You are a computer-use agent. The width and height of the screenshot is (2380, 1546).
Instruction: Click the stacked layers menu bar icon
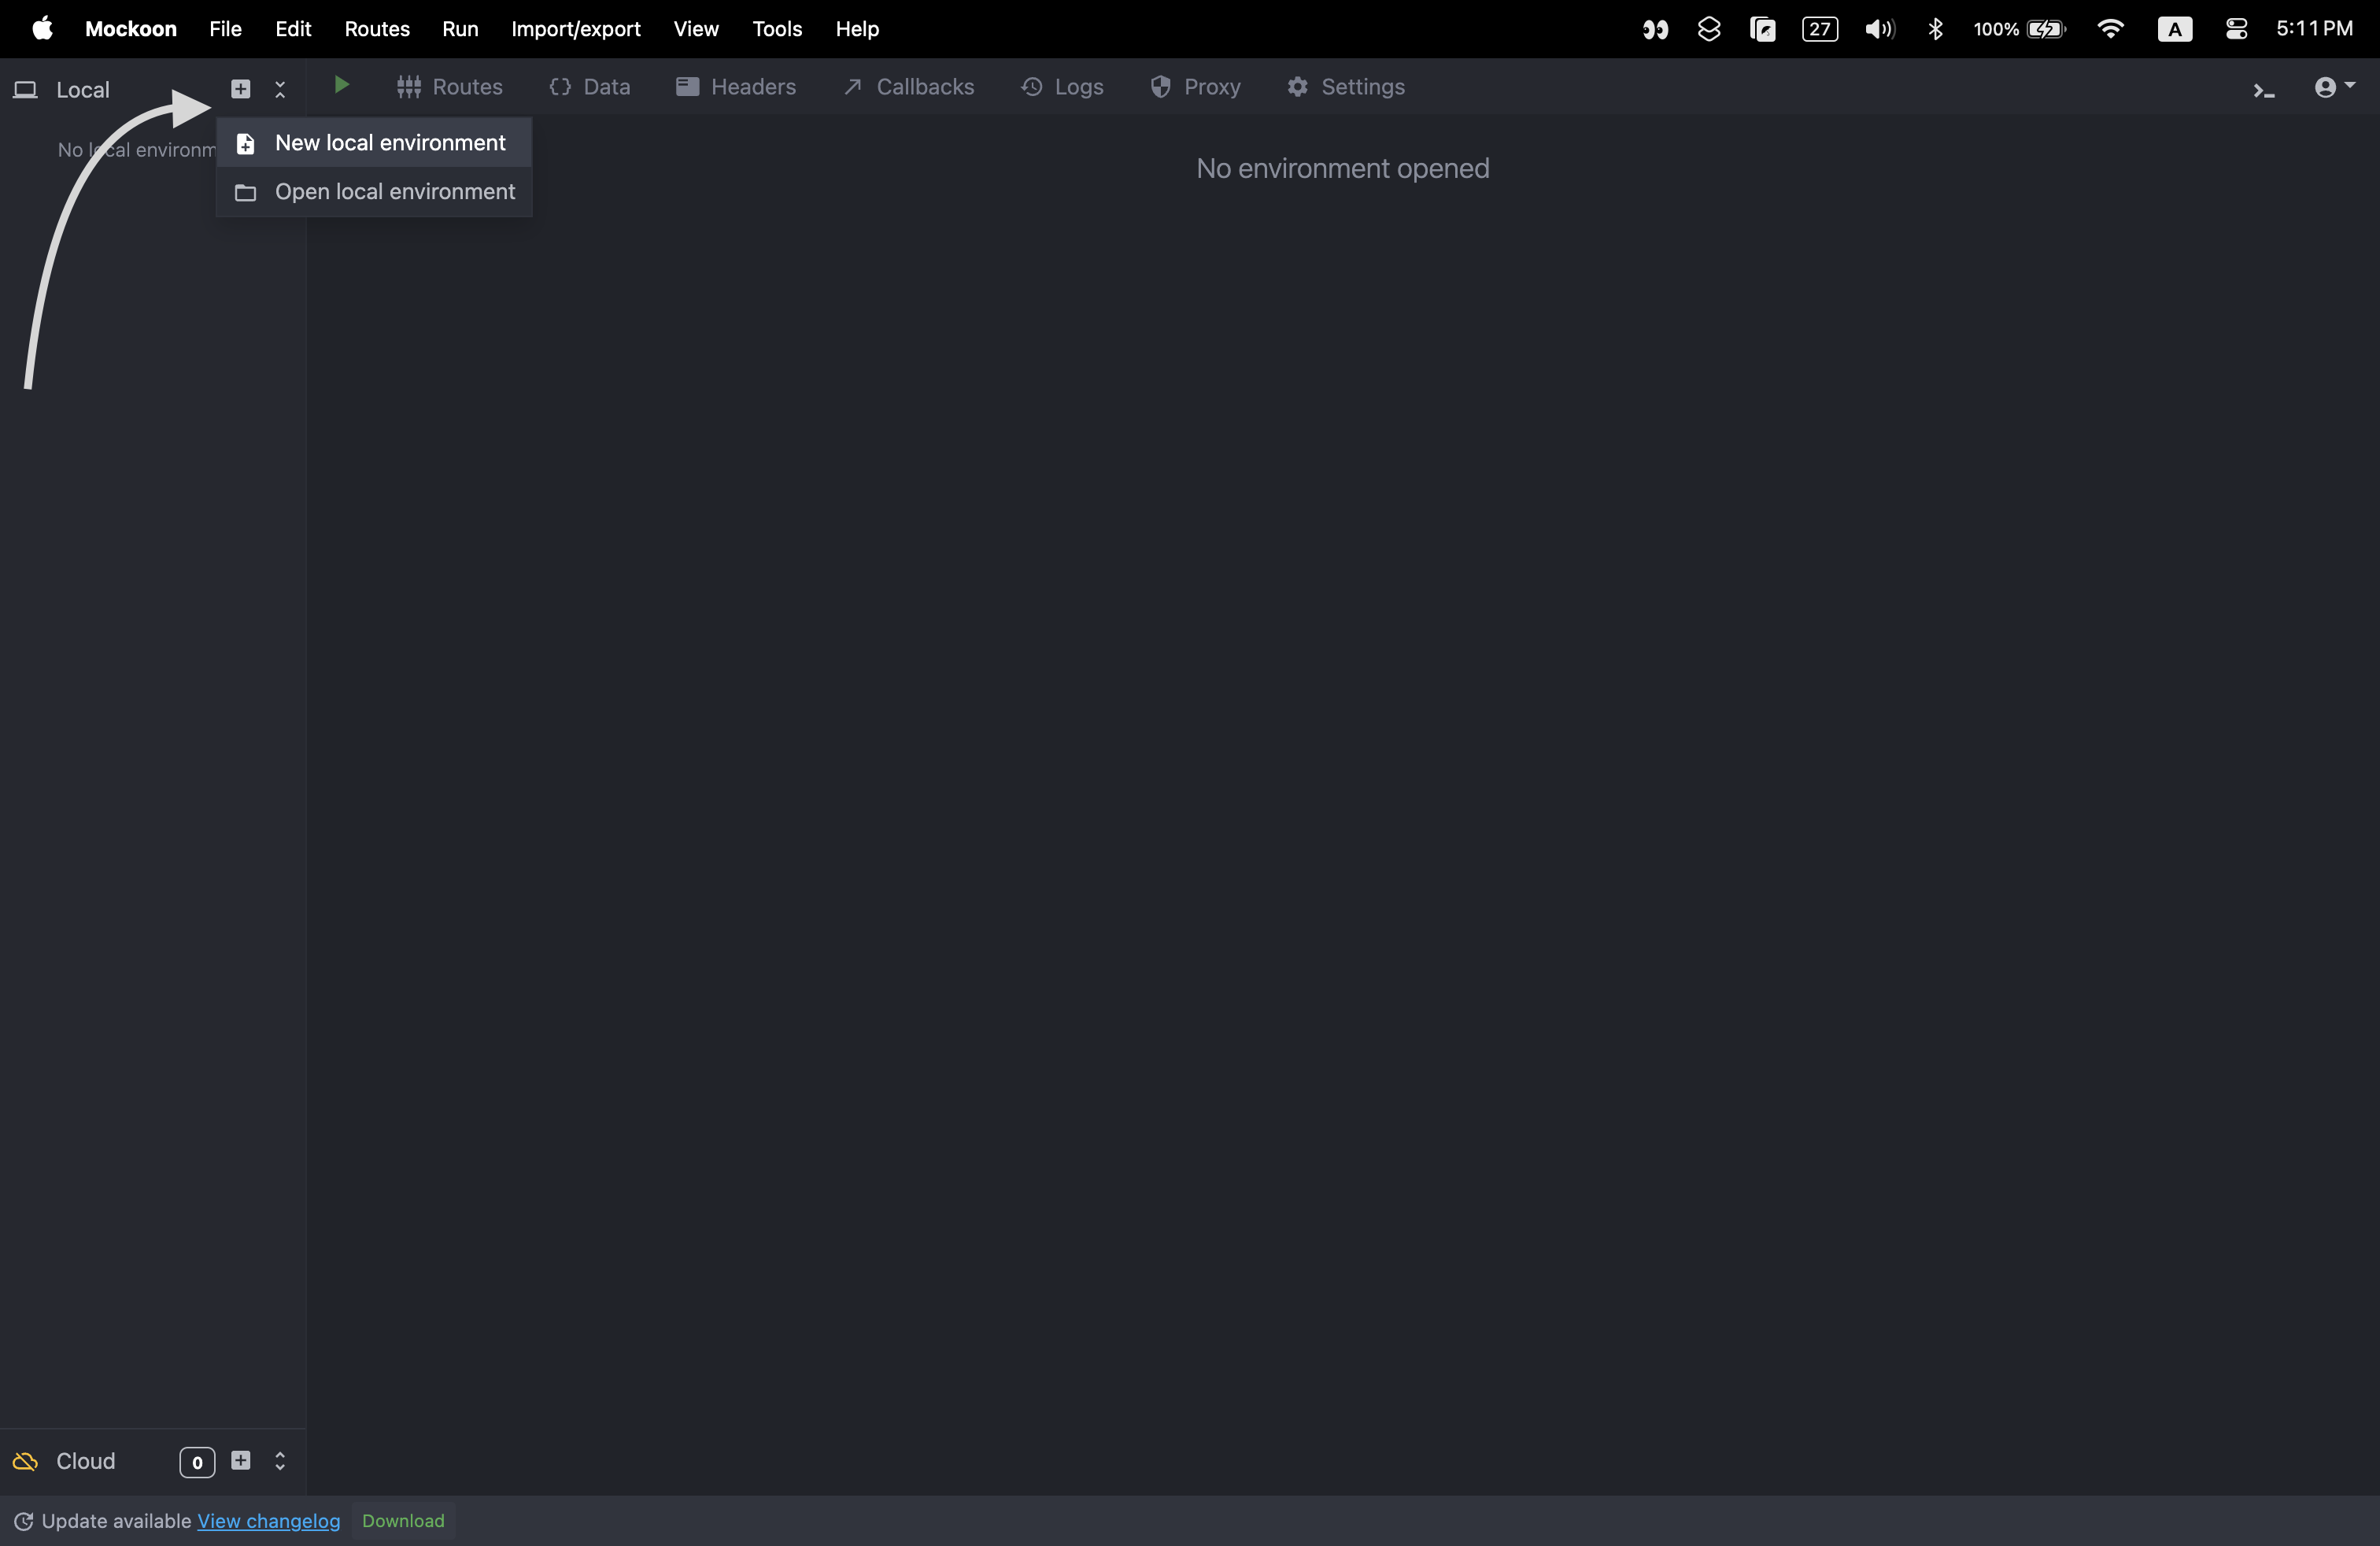[1709, 29]
